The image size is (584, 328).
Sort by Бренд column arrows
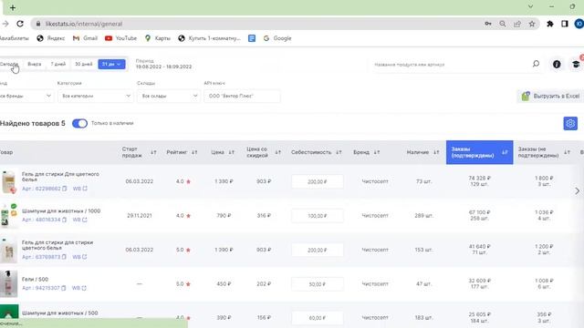(x=377, y=152)
